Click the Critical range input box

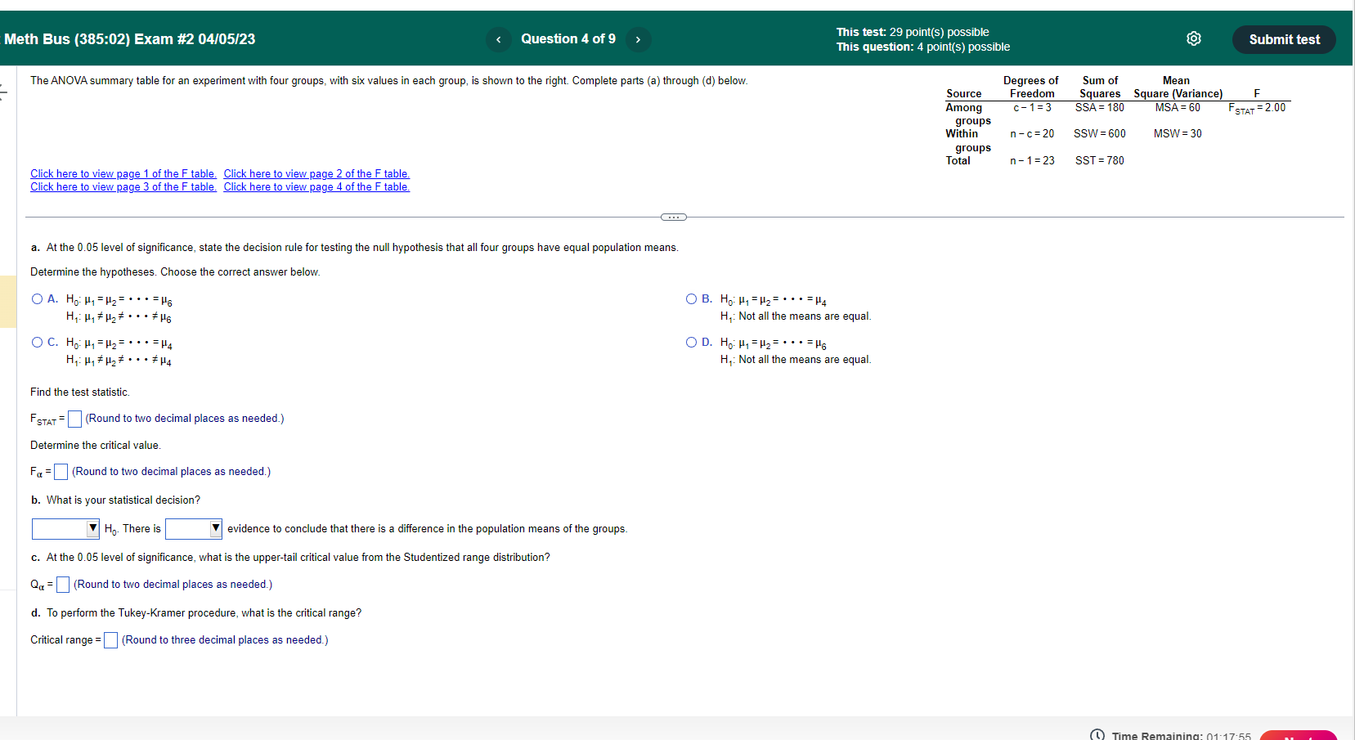pos(110,640)
